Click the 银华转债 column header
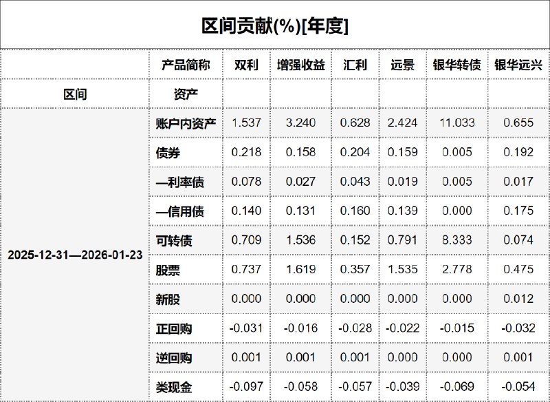 (456, 65)
